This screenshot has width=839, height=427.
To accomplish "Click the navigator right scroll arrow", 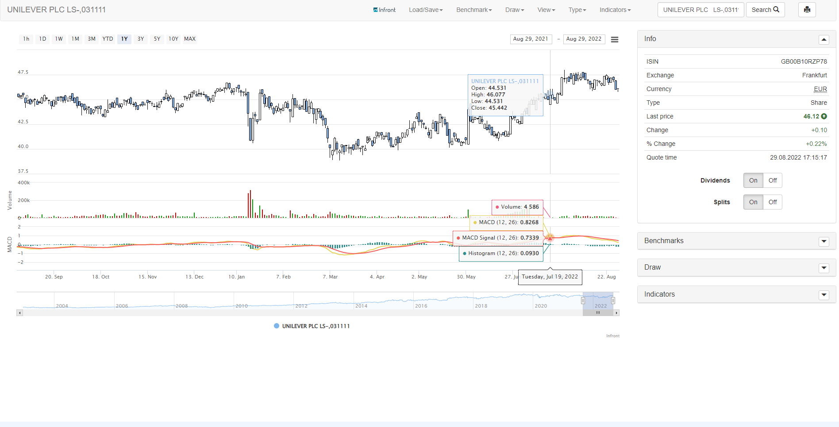I will (x=616, y=313).
